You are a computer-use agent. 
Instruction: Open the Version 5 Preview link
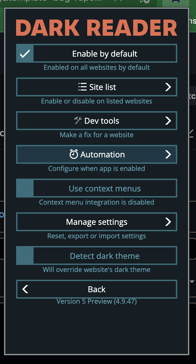[97, 301]
